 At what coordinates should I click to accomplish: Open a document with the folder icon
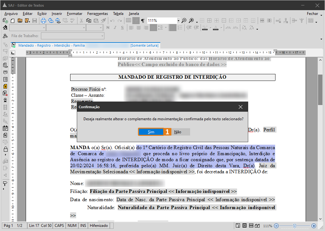pyautogui.click(x=20, y=21)
